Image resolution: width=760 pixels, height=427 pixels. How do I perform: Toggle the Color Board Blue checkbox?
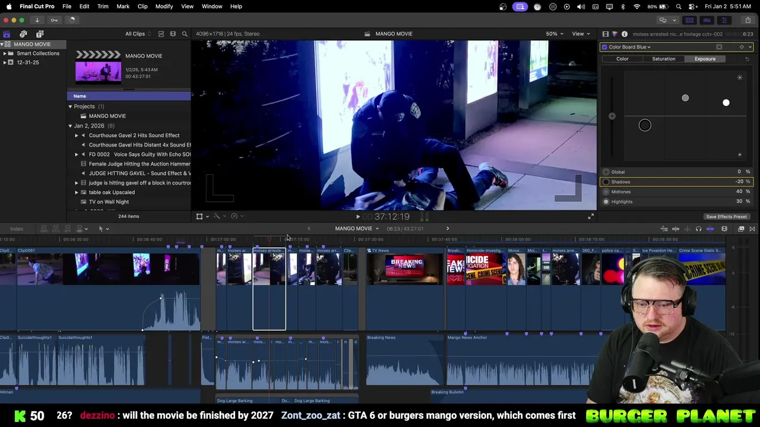pyautogui.click(x=604, y=47)
